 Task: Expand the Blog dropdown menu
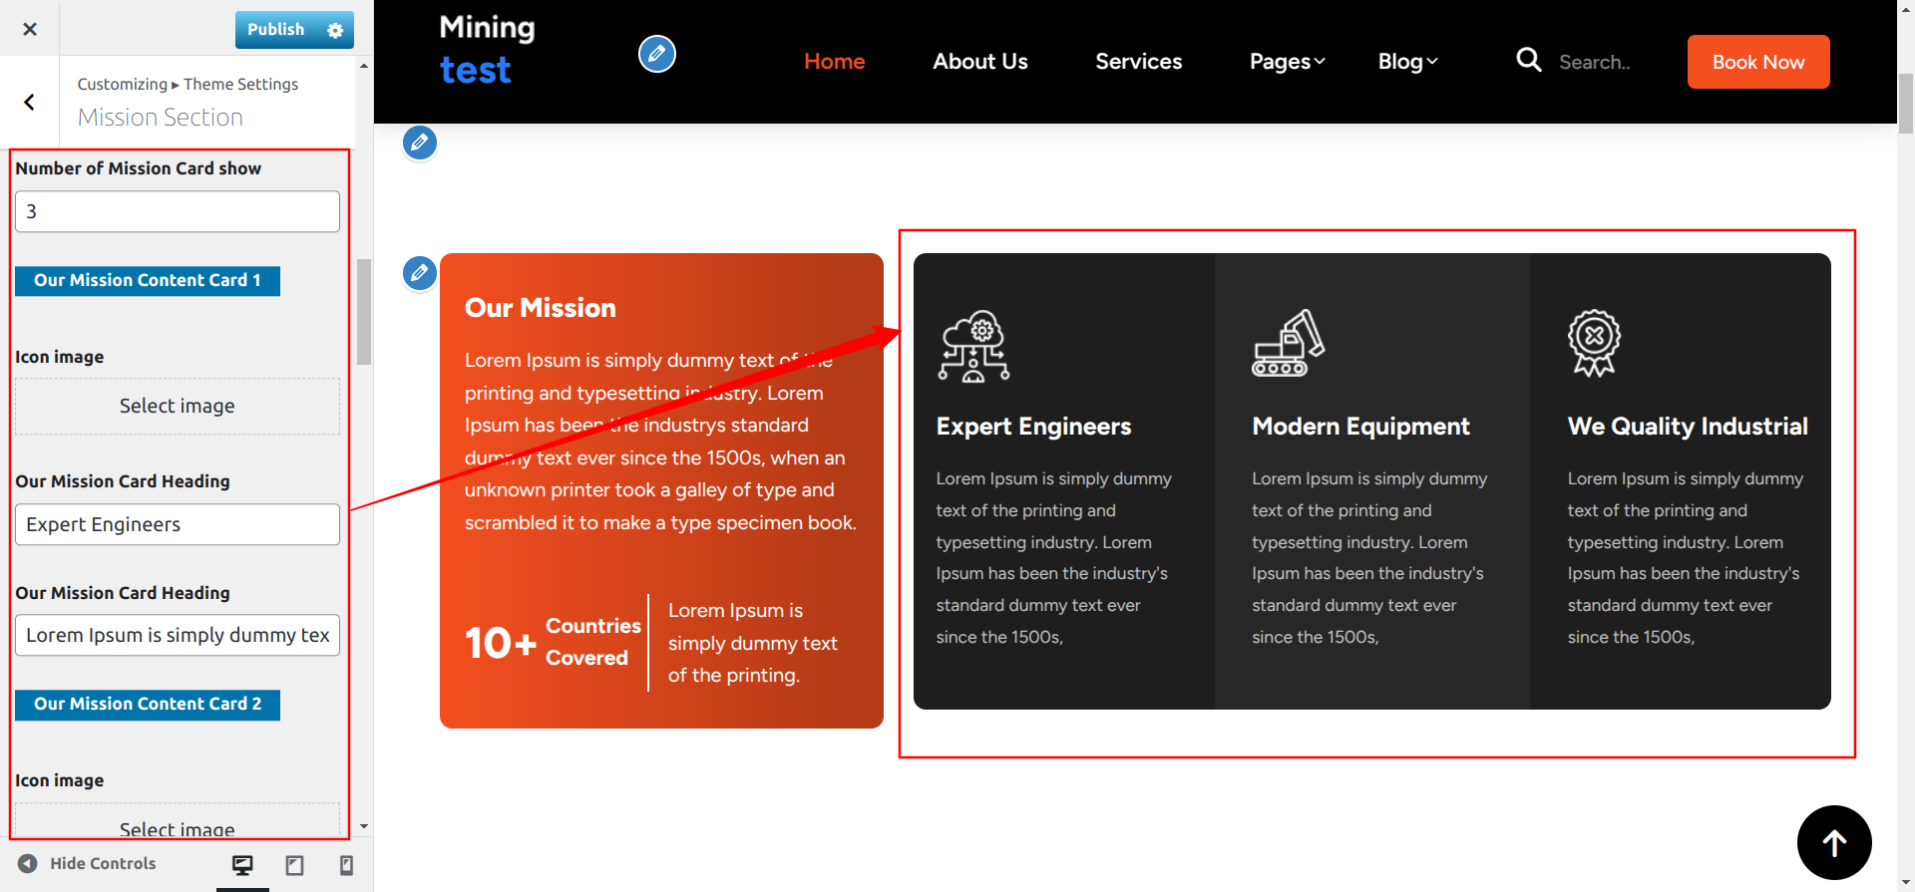click(1407, 62)
